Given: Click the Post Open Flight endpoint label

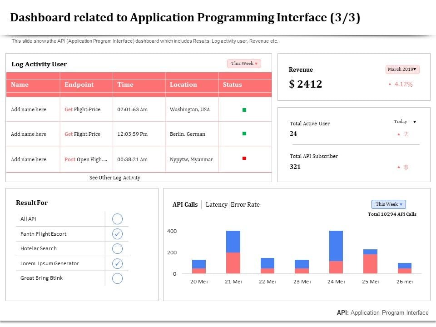Looking at the screenshot, I should tap(86, 159).
